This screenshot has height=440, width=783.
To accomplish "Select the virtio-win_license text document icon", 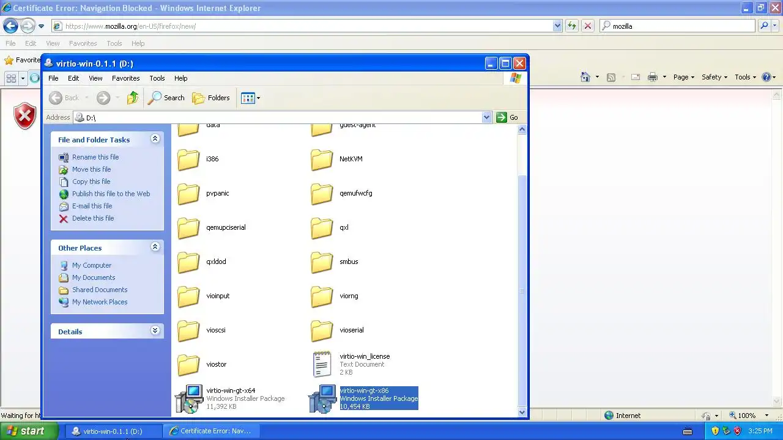I will point(322,364).
